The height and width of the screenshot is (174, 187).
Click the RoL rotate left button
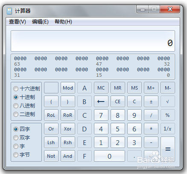[x=51, y=115]
